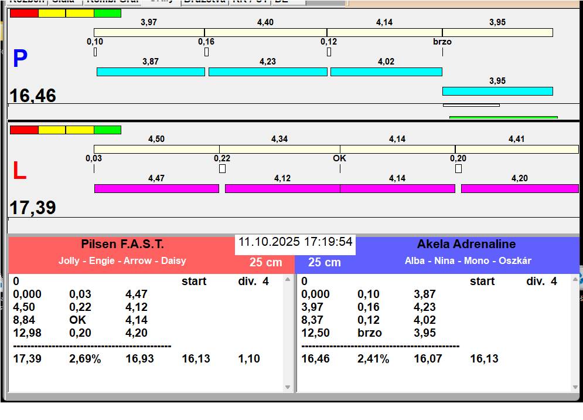Click 1,10 in Pilsen summary row
Screen dimensions: 583x420
[249, 358]
